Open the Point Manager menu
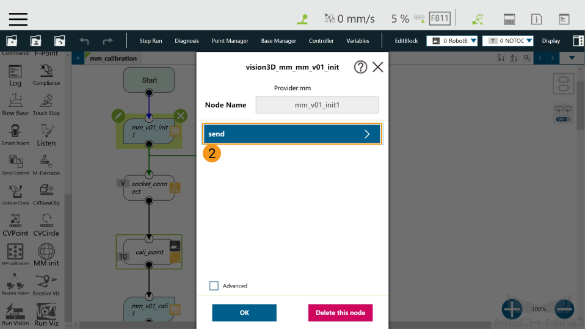The width and height of the screenshot is (585, 329). pyautogui.click(x=230, y=41)
